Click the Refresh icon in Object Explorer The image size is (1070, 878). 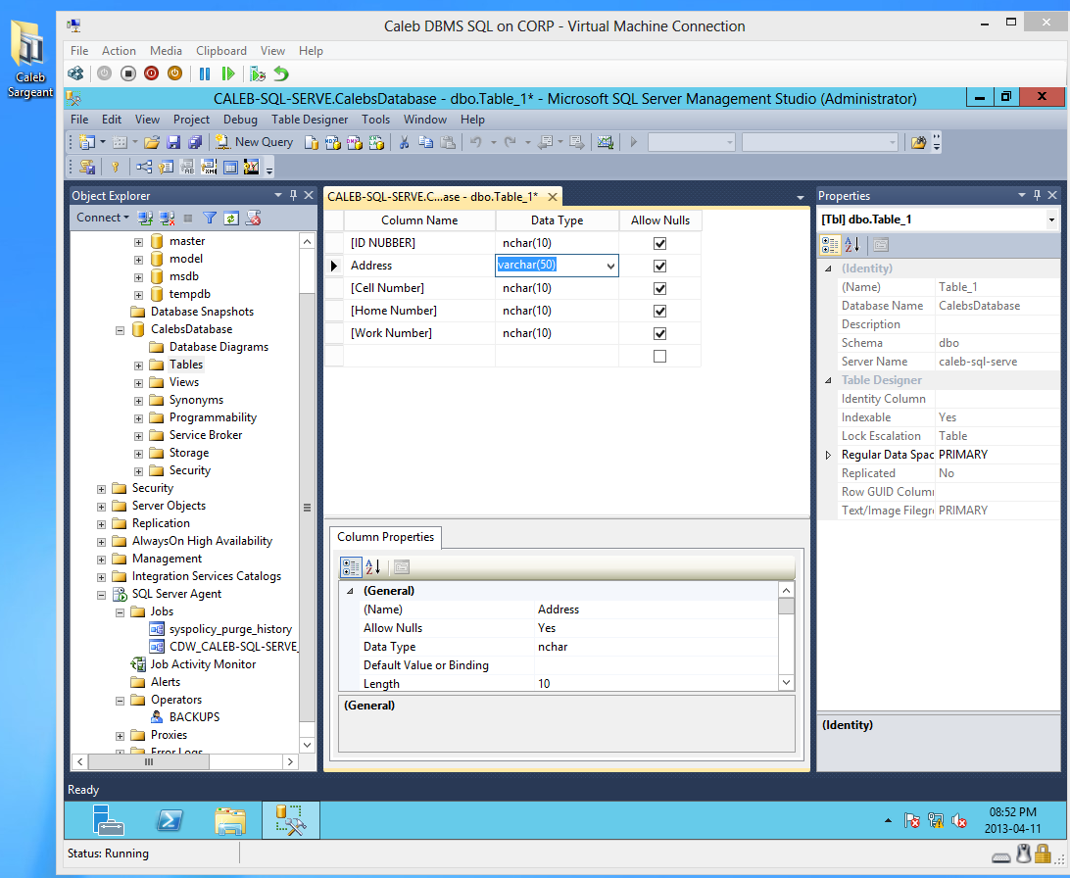(x=231, y=218)
